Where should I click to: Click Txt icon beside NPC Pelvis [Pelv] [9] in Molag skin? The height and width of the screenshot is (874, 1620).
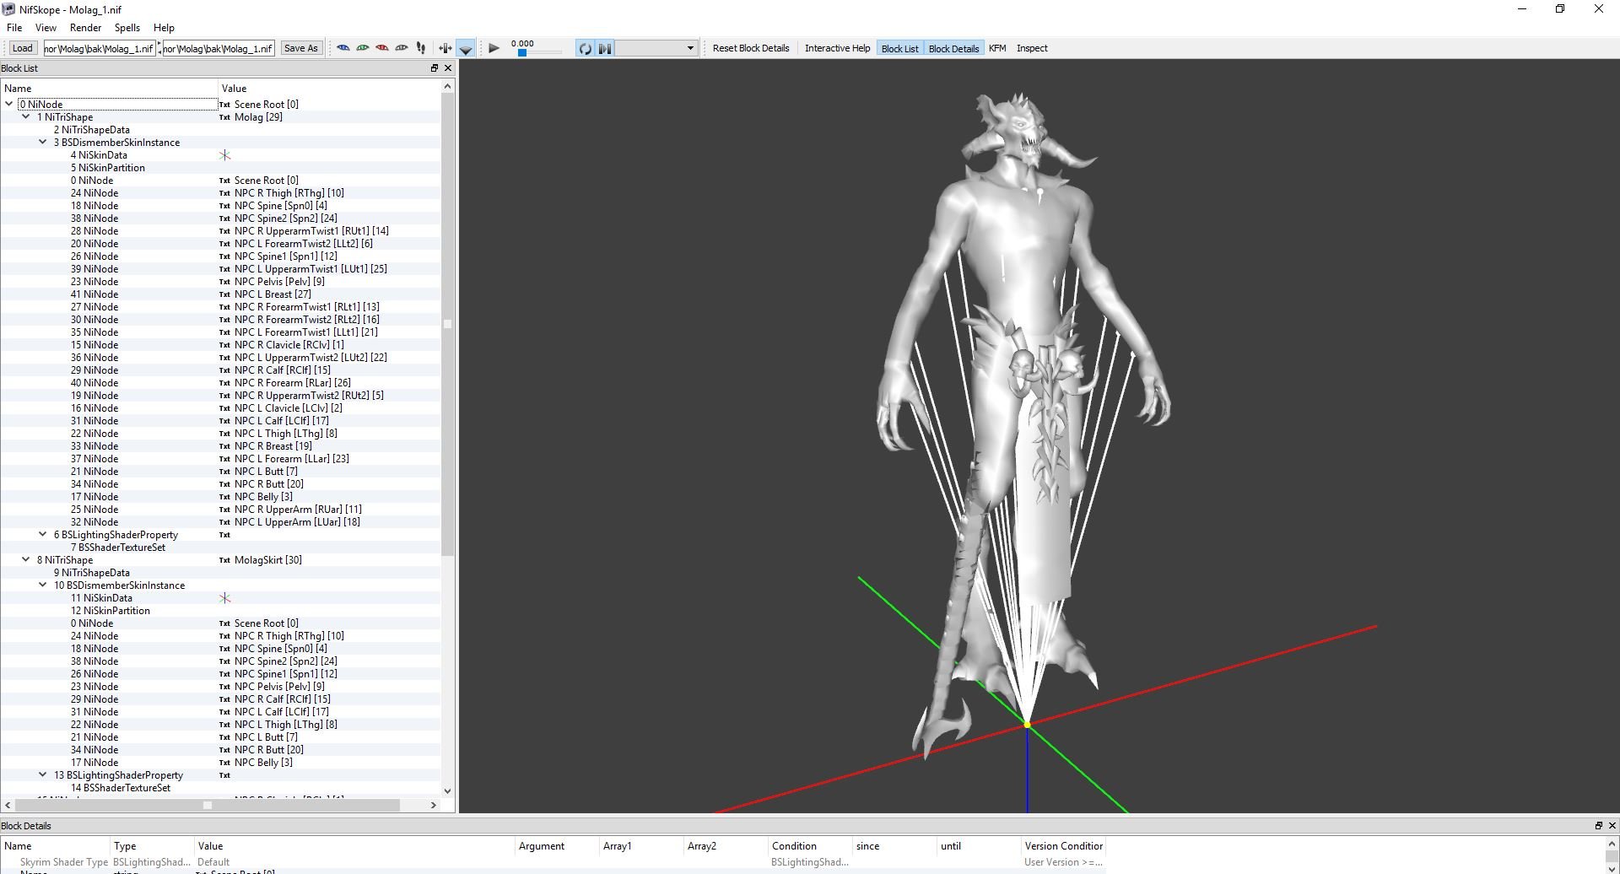pos(224,282)
